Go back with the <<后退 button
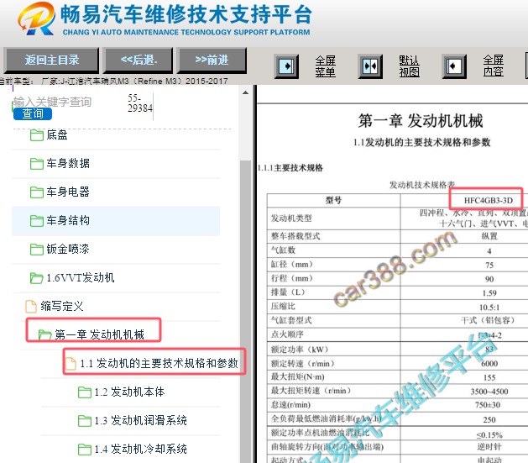This screenshot has width=528, height=463. point(139,61)
